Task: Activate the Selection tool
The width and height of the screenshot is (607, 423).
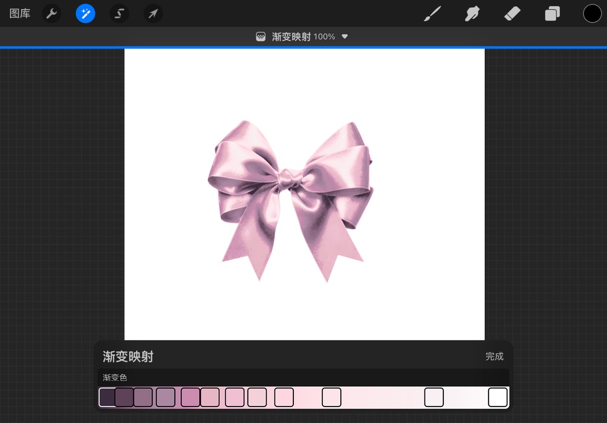Action: tap(119, 13)
